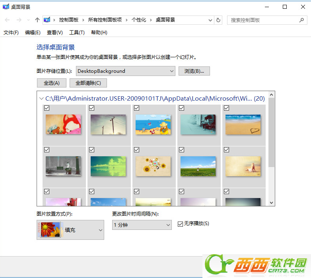Screen dimensions: 311x278
Task: Open the DesktopBackground location dropdown
Action: [126, 71]
